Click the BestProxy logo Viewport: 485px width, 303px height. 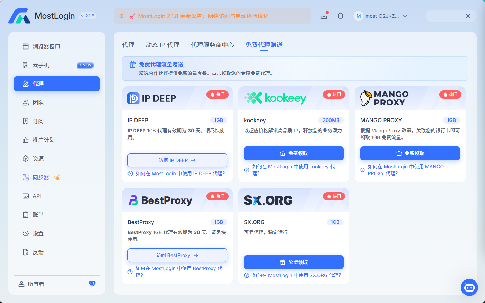160,200
